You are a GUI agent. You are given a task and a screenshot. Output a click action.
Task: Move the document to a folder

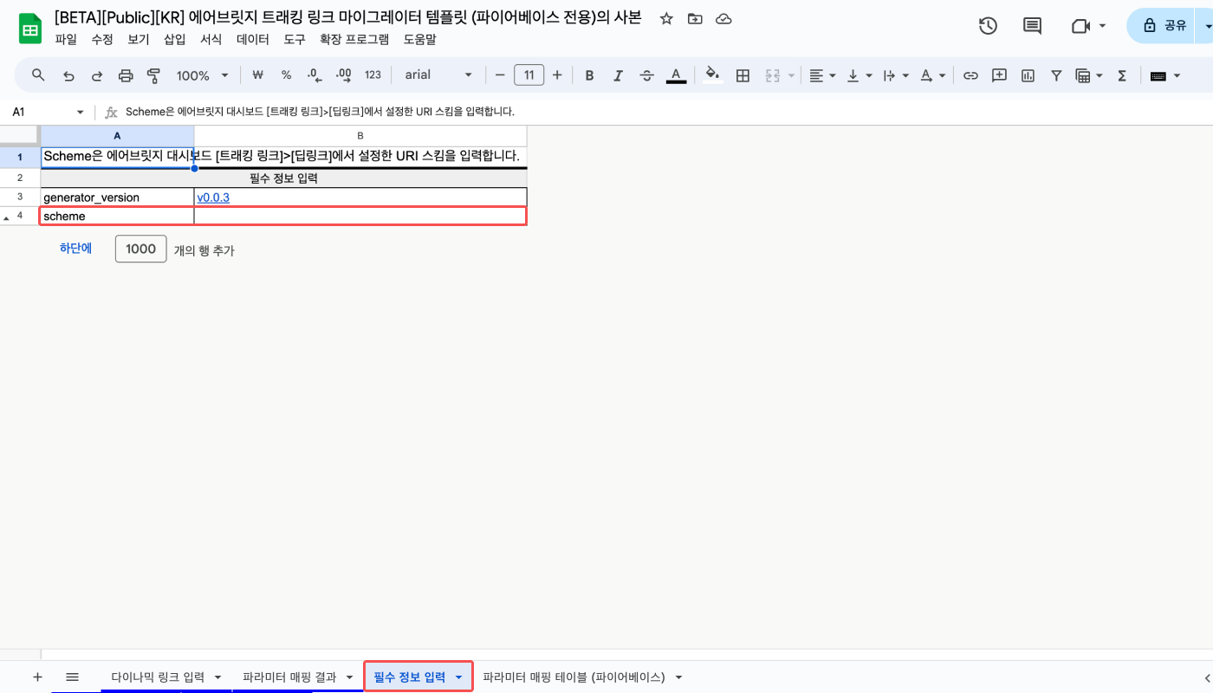pyautogui.click(x=695, y=18)
